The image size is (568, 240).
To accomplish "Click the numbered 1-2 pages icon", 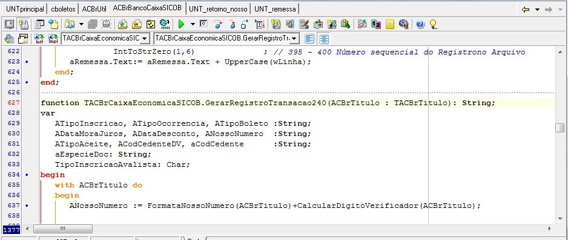I will coord(375,24).
